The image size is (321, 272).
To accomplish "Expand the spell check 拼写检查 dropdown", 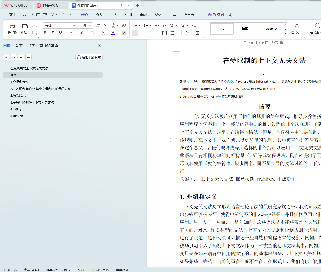I will click(x=69, y=270).
